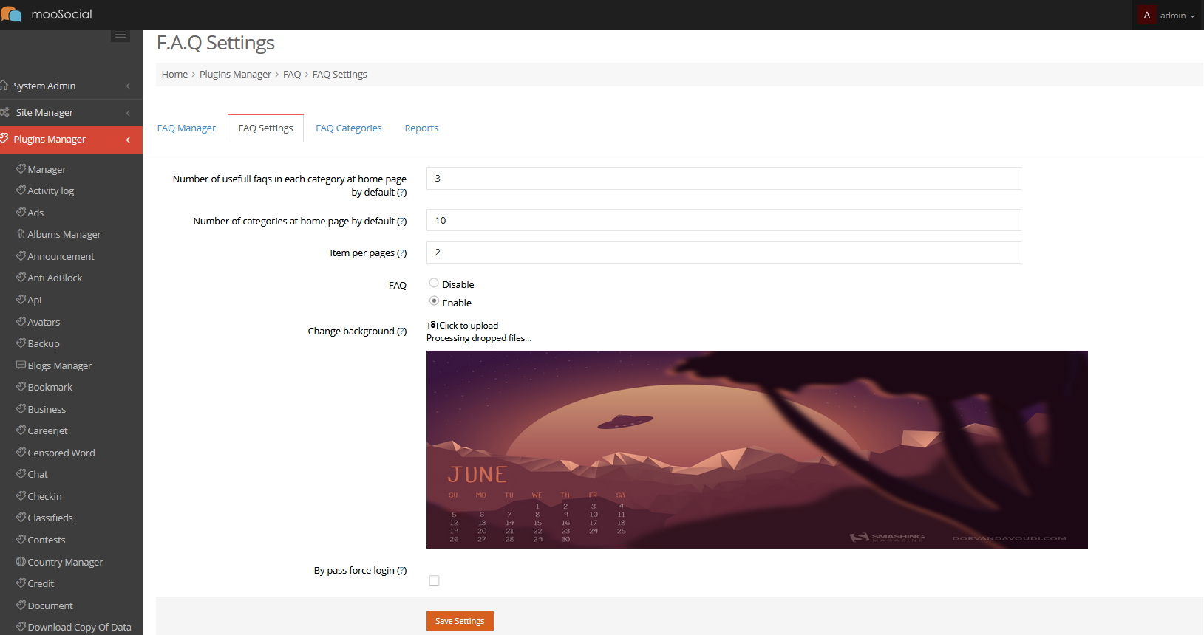Switch to the FAQ Manager tab

(186, 128)
